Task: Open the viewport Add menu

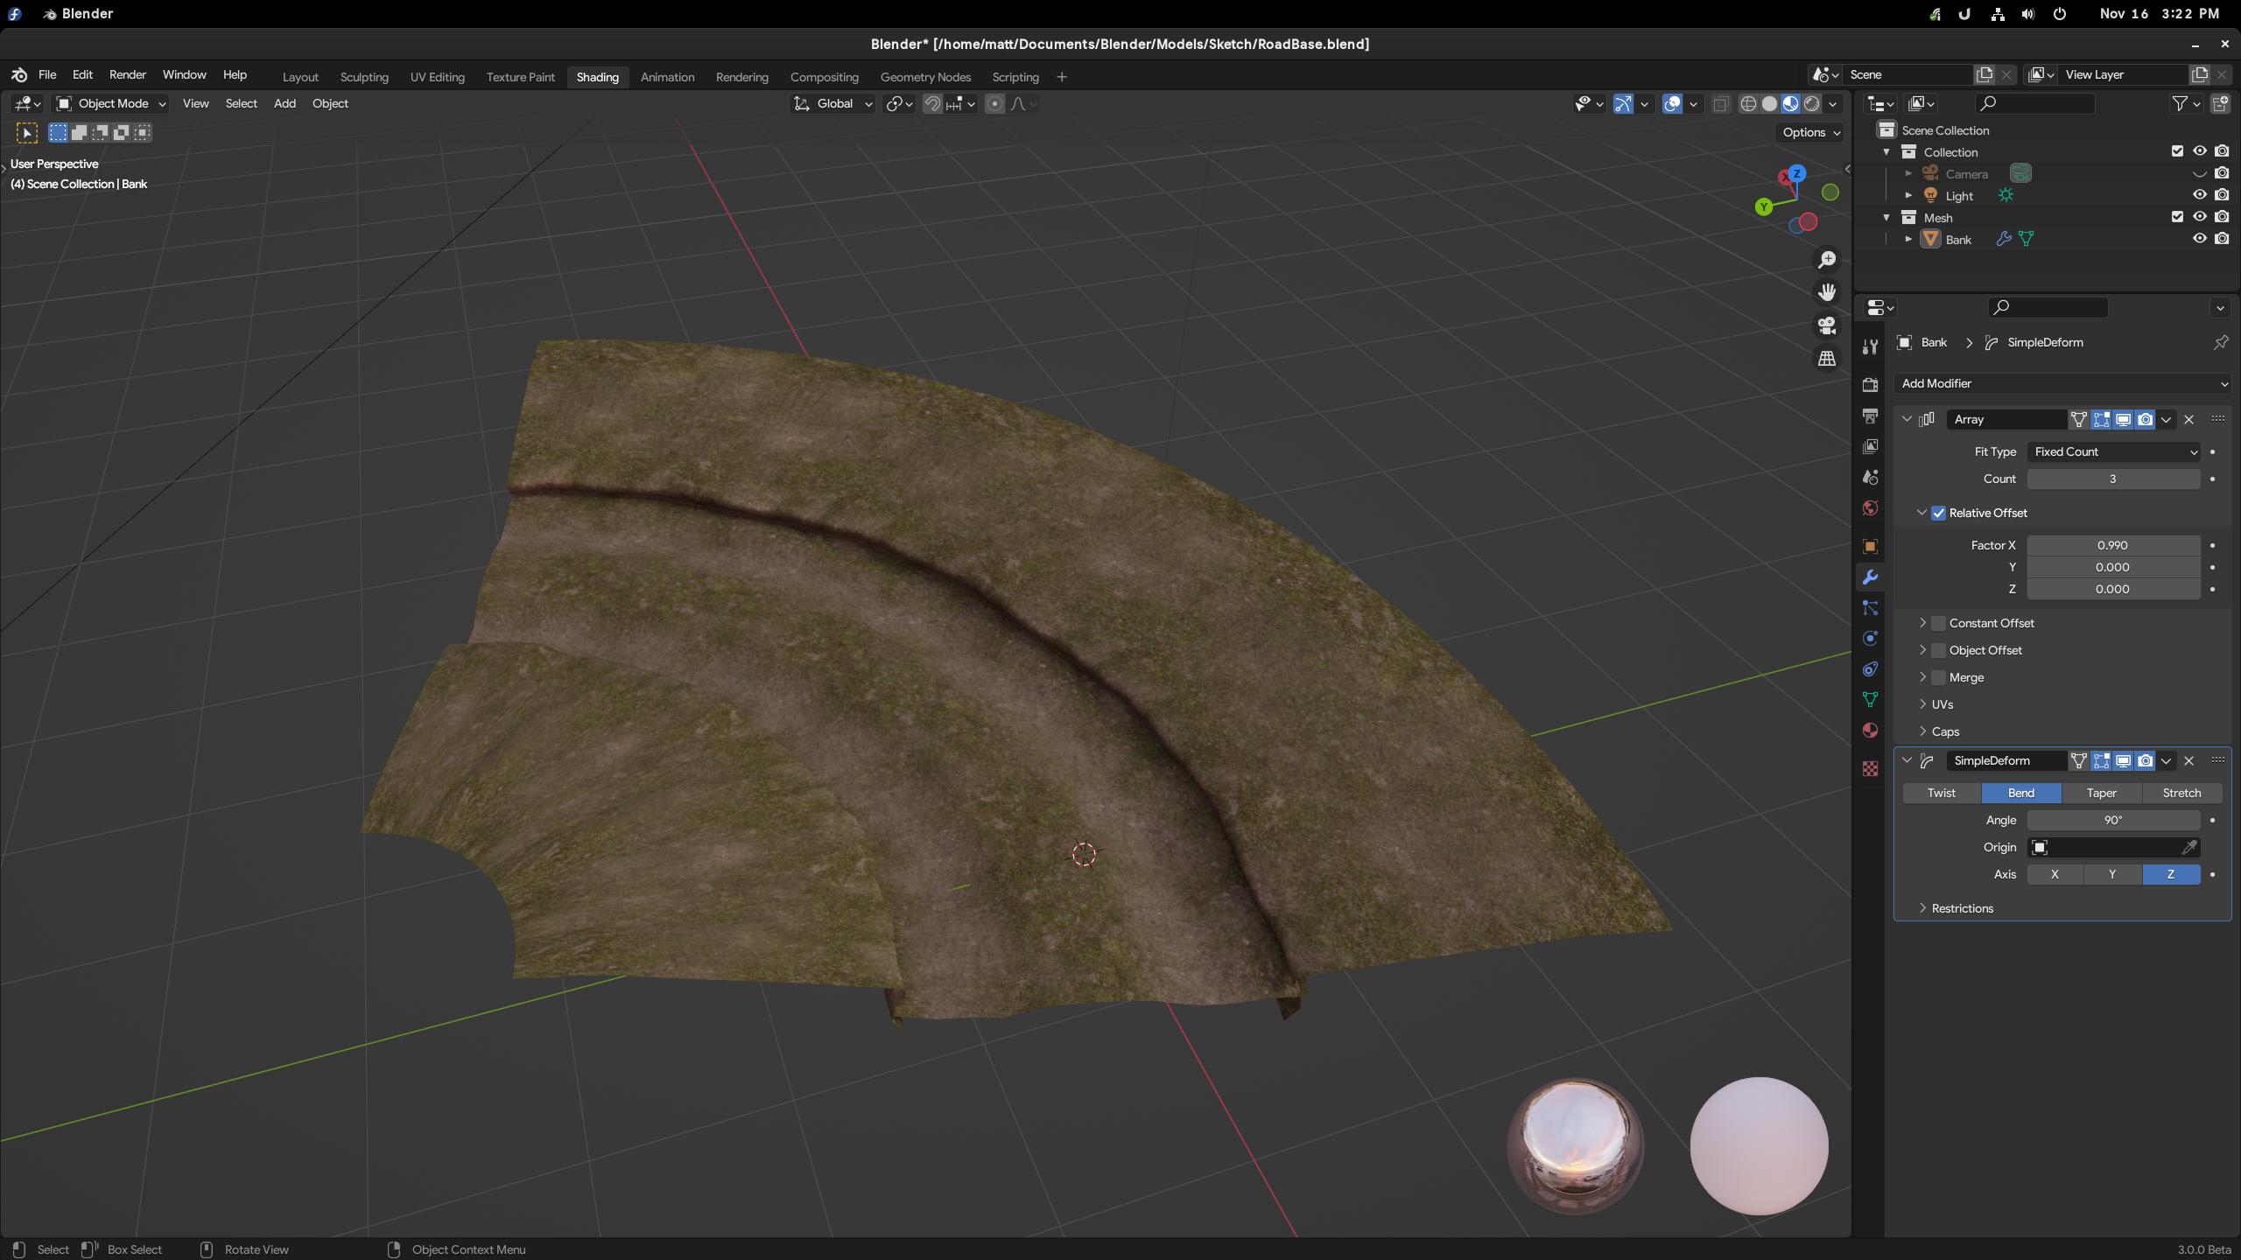Action: click(285, 104)
